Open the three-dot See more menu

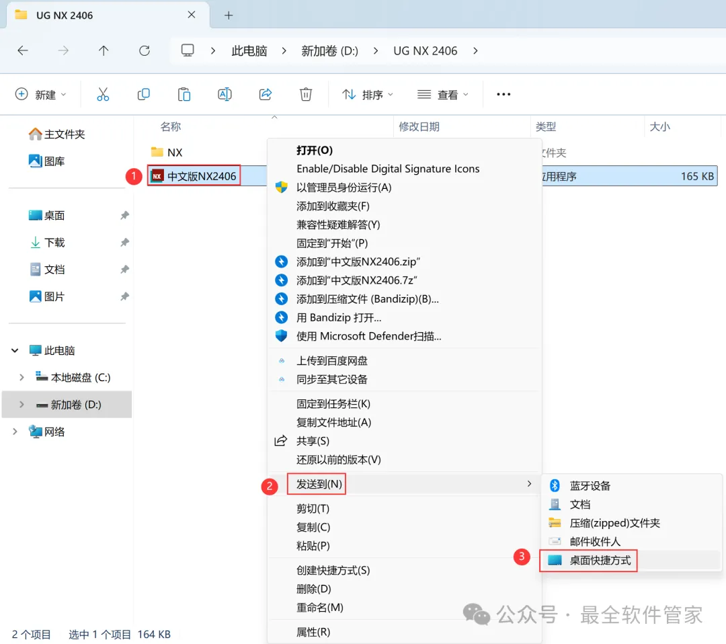(503, 94)
